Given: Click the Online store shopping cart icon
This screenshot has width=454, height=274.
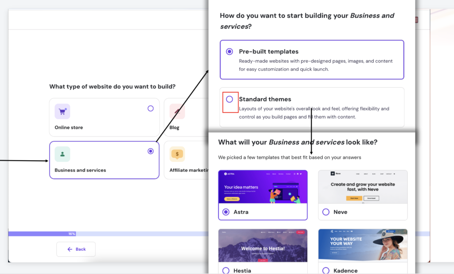Looking at the screenshot, I should pos(62,111).
